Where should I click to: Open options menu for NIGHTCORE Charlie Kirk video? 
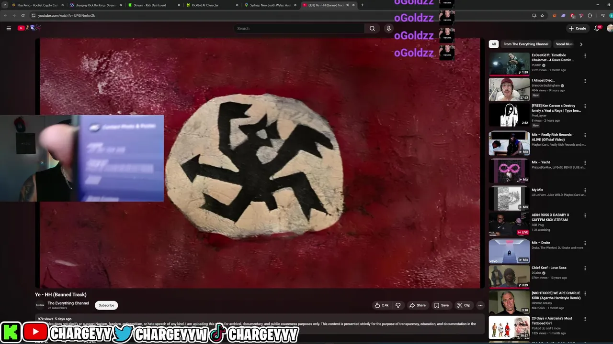click(x=585, y=293)
